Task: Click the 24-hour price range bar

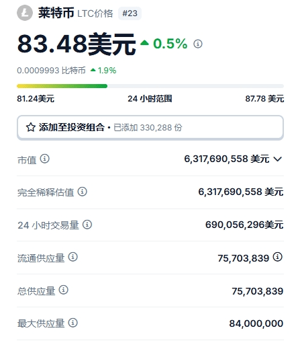Action: 150,86
